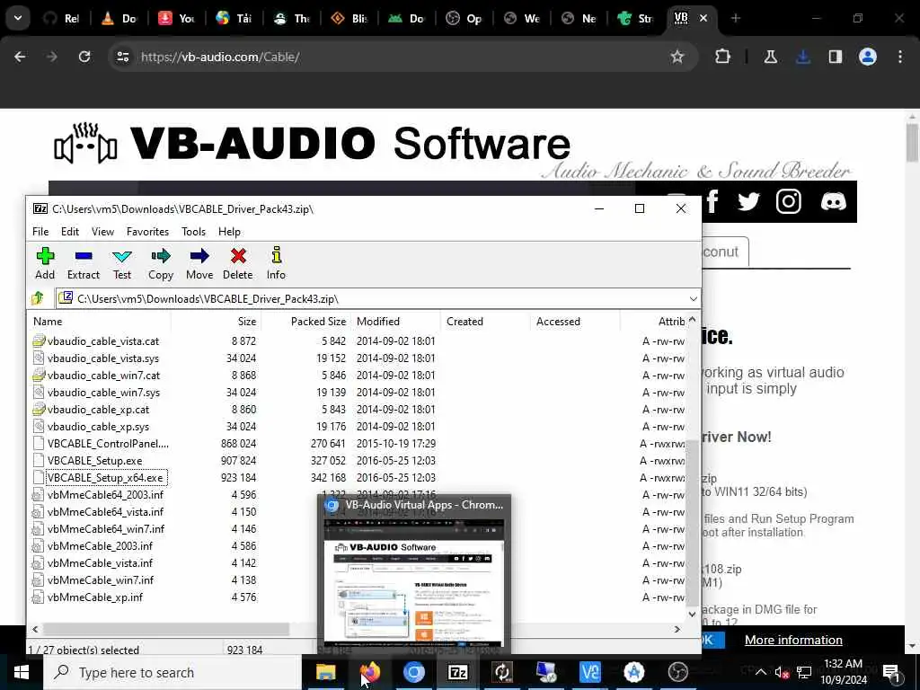The width and height of the screenshot is (920, 690).
Task: Open the Facebook icon on VB-Audio page
Action: point(712,201)
